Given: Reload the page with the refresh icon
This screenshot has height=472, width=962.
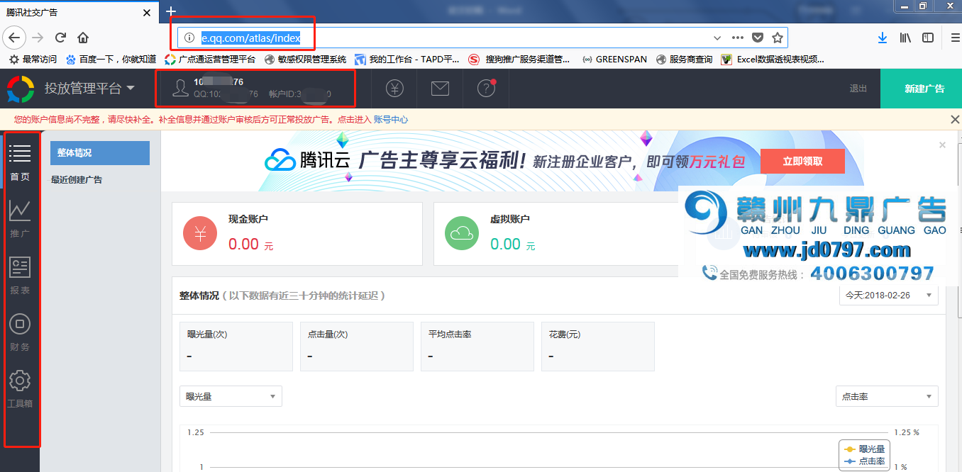Looking at the screenshot, I should point(61,38).
